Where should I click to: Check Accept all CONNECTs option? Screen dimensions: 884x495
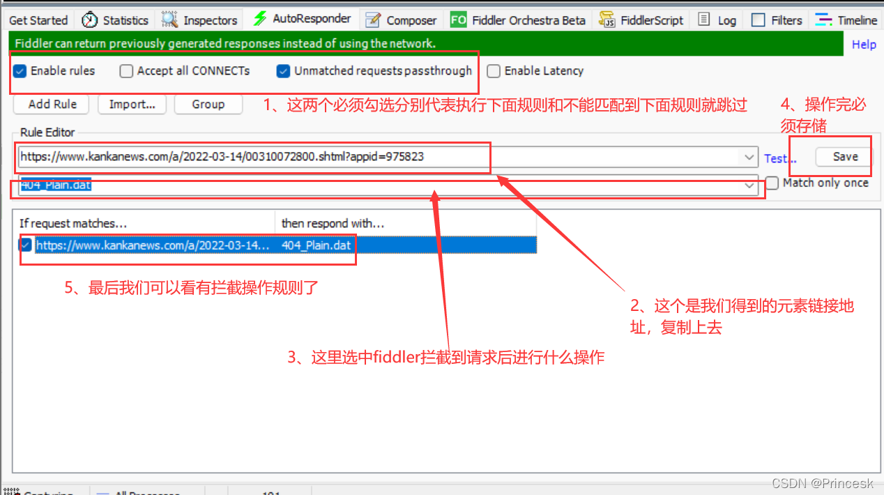(x=125, y=70)
